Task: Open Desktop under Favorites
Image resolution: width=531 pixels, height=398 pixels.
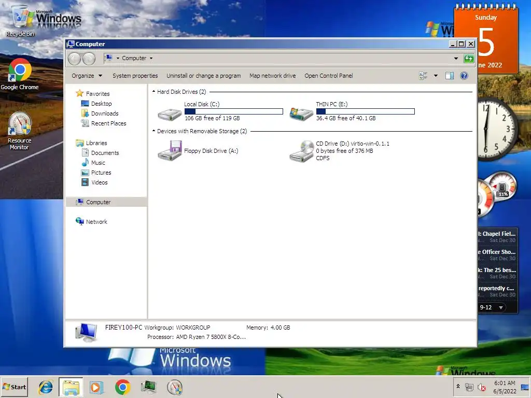Action: click(x=101, y=104)
